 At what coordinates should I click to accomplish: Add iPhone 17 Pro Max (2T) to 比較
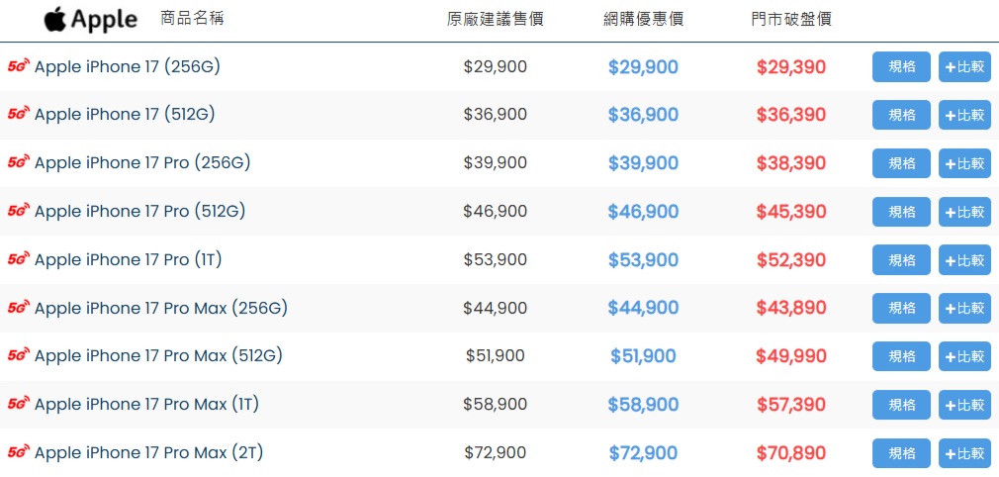point(964,453)
